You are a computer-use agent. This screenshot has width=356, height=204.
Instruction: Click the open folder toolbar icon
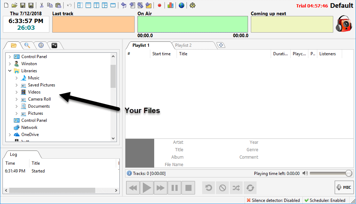[14, 5]
